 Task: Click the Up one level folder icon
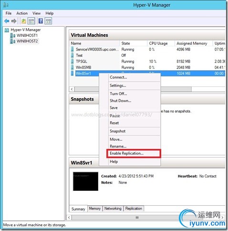click(24, 21)
